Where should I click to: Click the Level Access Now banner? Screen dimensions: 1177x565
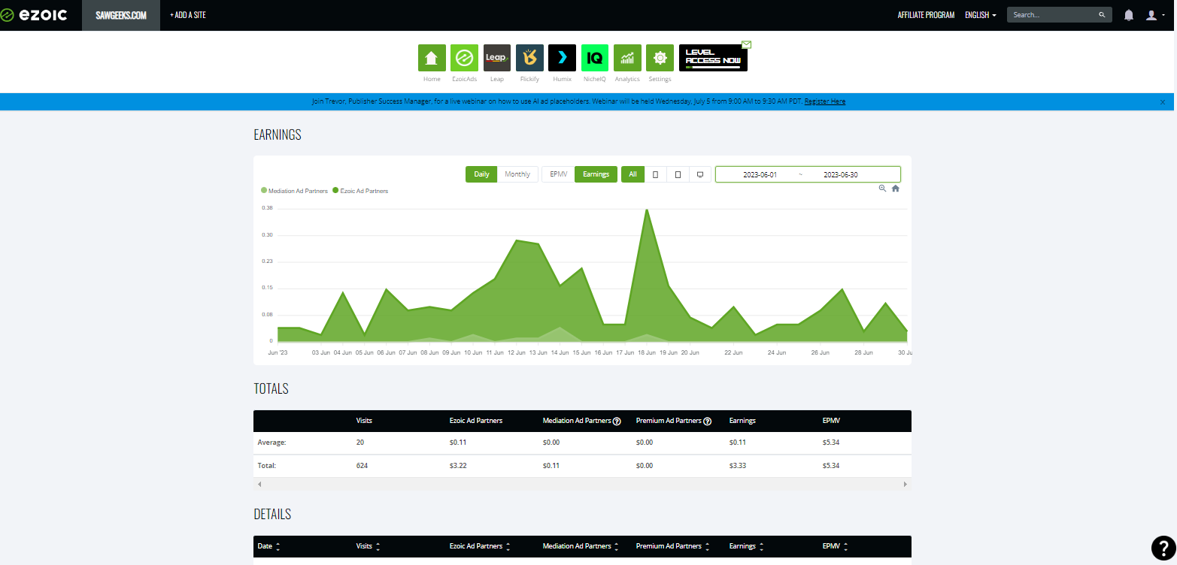(713, 58)
